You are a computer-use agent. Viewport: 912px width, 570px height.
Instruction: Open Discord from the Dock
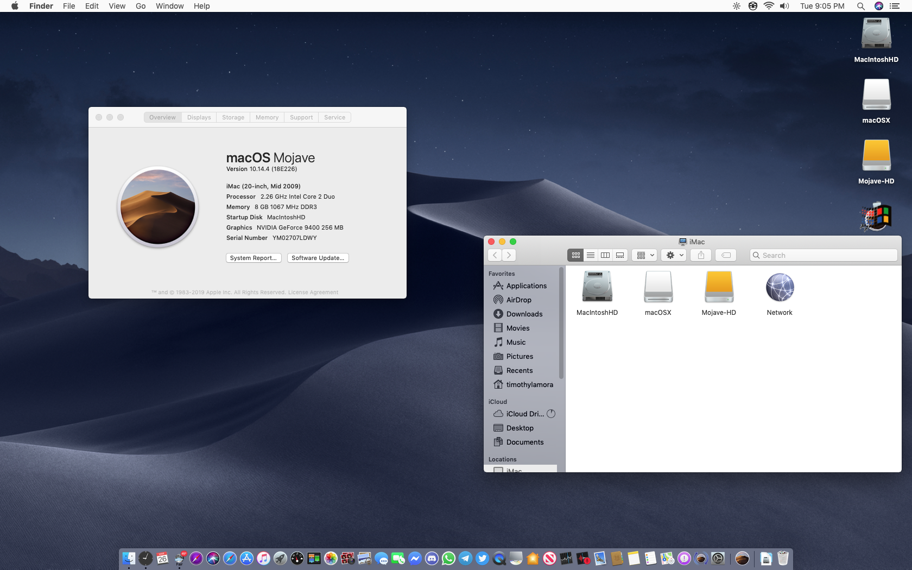point(432,558)
